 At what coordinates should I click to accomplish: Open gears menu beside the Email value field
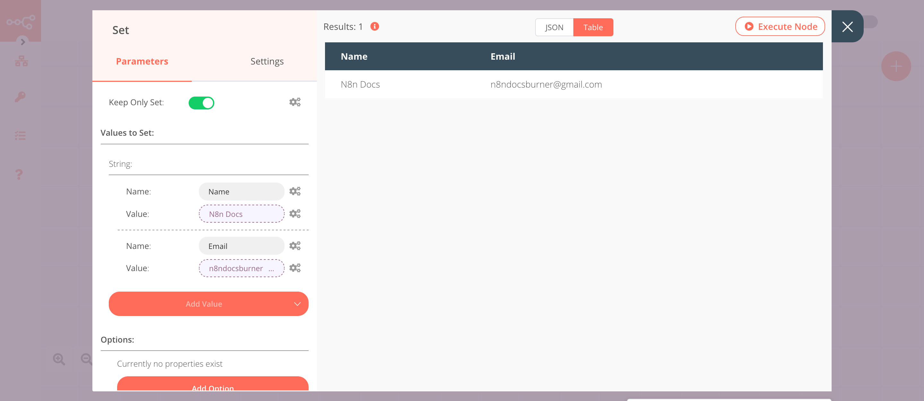click(x=295, y=268)
